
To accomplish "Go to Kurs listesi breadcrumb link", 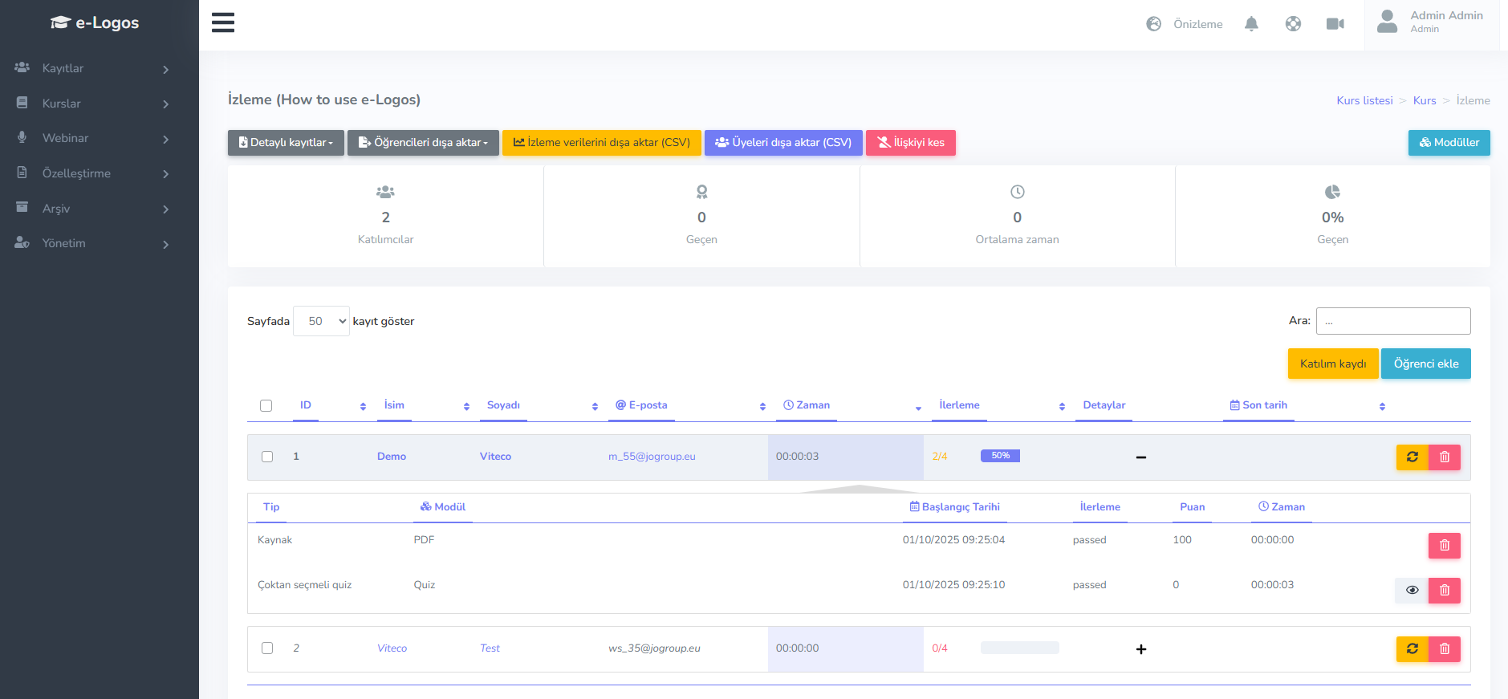I will click(x=1364, y=100).
